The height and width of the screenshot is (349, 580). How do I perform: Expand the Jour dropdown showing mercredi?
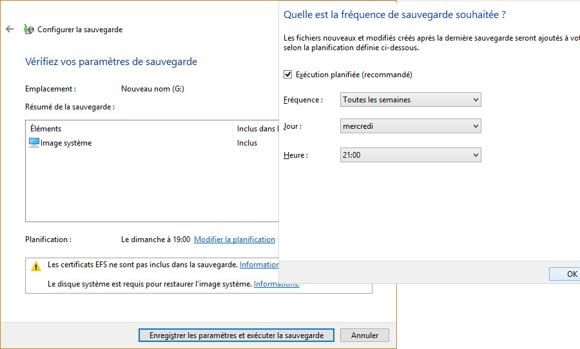click(x=411, y=126)
